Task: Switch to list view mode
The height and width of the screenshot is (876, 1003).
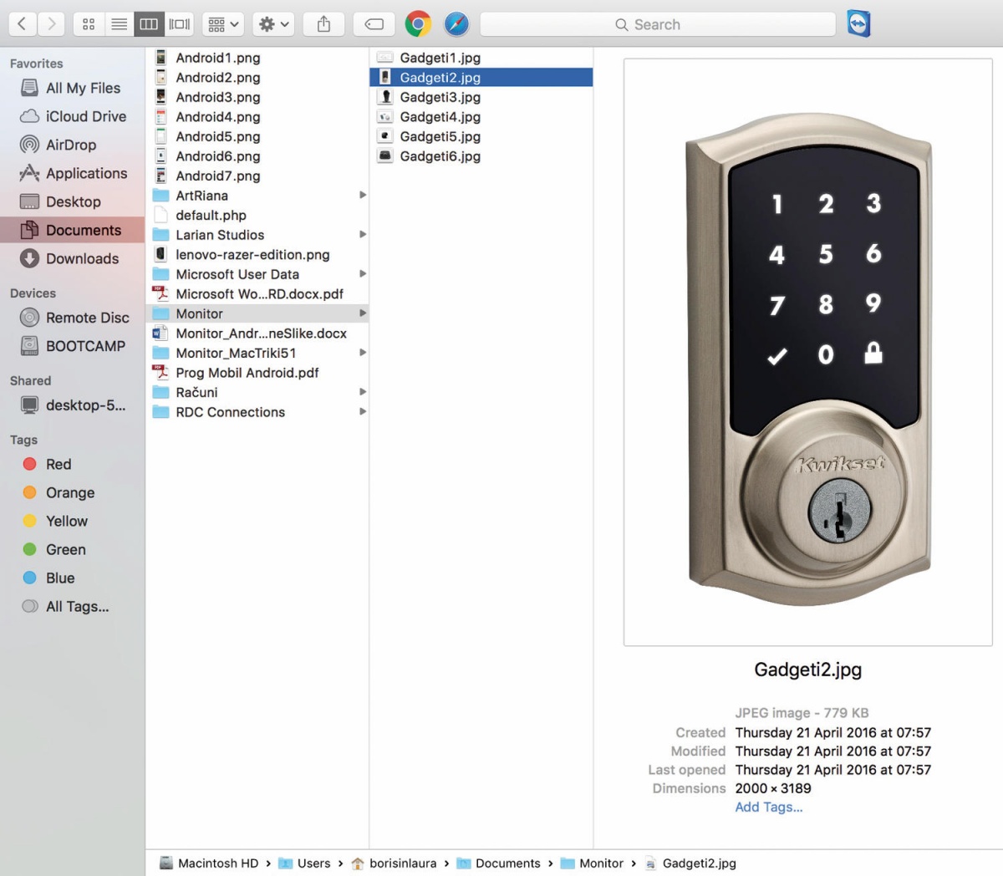Action: click(x=119, y=24)
